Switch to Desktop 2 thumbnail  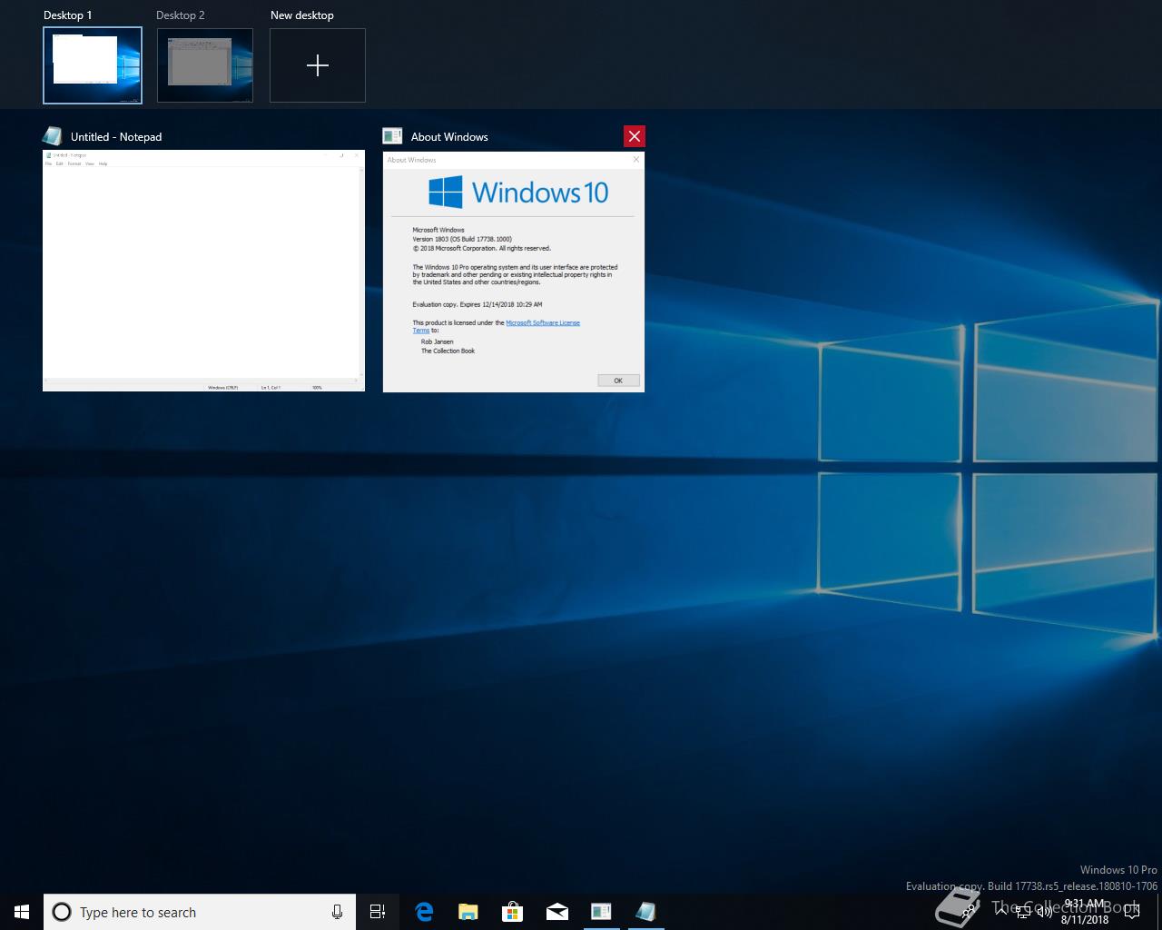pos(205,65)
